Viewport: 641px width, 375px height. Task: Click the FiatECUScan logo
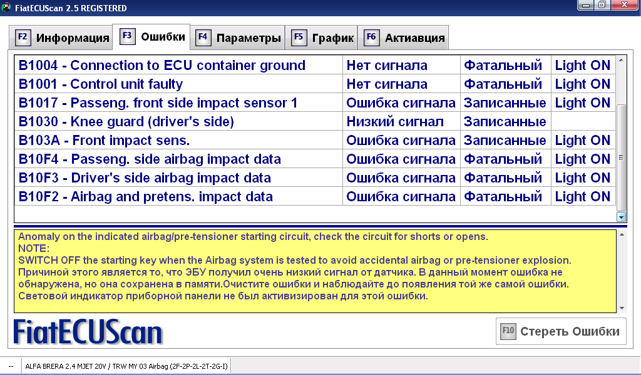click(88, 332)
